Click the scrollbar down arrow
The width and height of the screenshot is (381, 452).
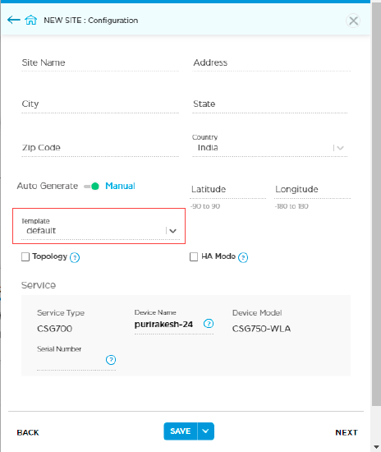tap(376, 447)
